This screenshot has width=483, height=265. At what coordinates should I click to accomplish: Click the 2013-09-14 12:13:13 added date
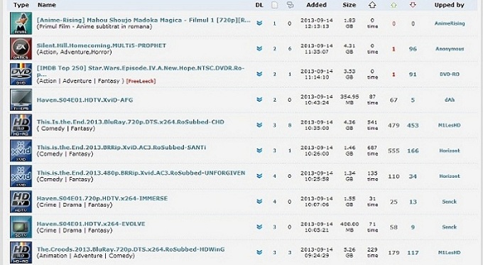tap(317, 23)
